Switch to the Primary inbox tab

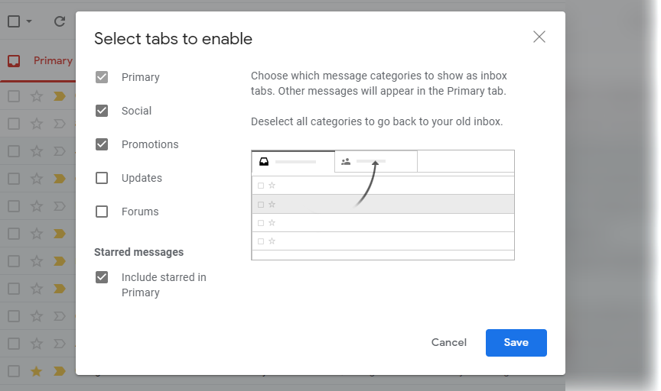[x=39, y=60]
